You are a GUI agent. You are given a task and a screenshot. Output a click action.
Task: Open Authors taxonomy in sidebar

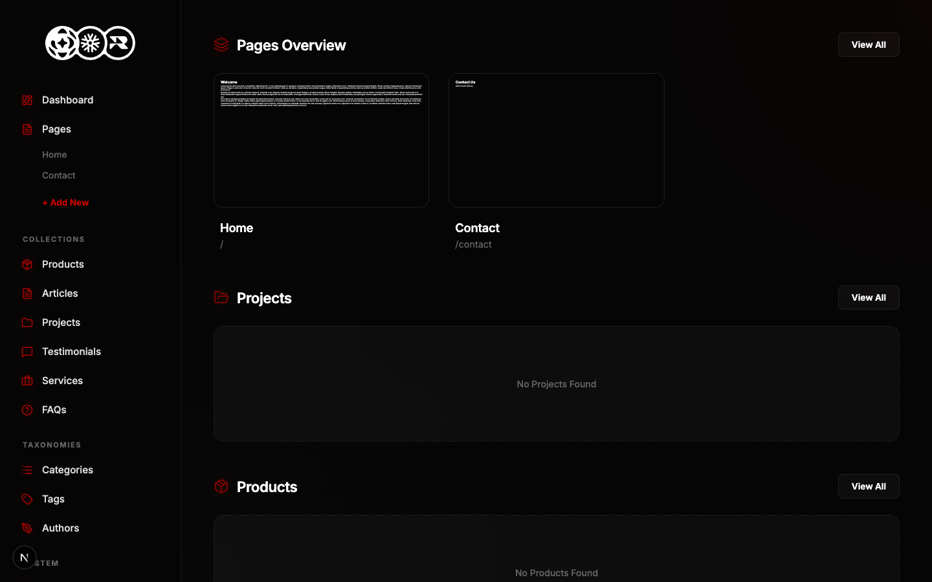pos(60,528)
